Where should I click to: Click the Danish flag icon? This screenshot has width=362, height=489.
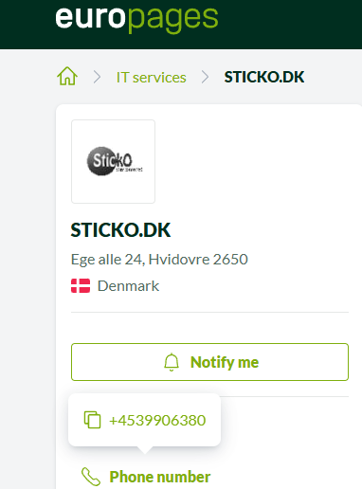[81, 285]
